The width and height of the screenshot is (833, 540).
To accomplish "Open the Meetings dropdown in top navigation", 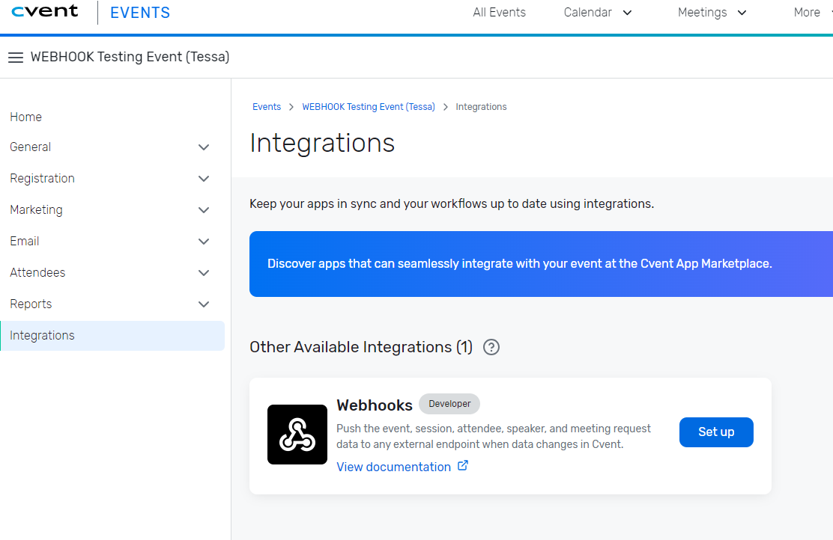I will 712,12.
